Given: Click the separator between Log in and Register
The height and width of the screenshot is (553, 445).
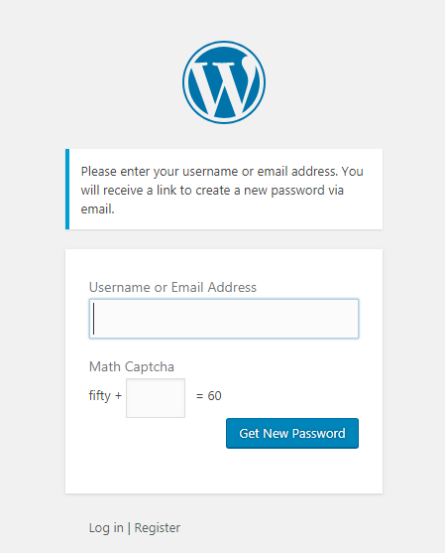Looking at the screenshot, I should [129, 528].
